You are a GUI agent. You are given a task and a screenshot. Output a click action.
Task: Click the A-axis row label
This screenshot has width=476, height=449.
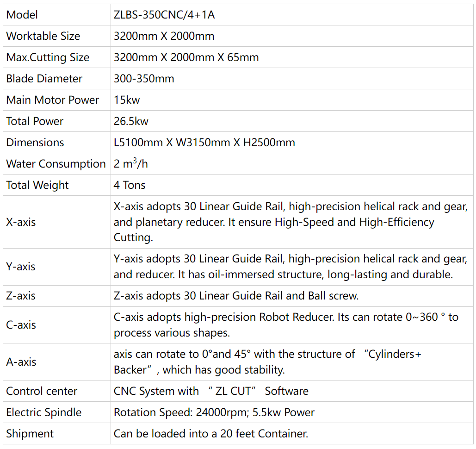pyautogui.click(x=21, y=362)
